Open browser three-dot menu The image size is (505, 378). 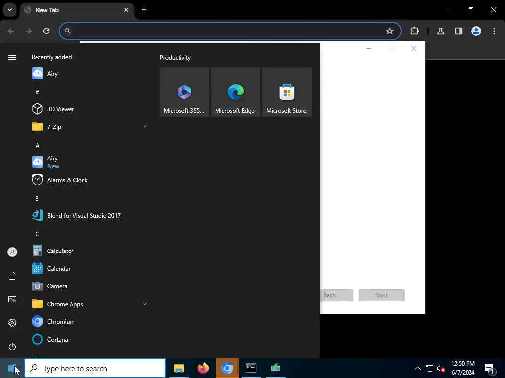pos(494,31)
